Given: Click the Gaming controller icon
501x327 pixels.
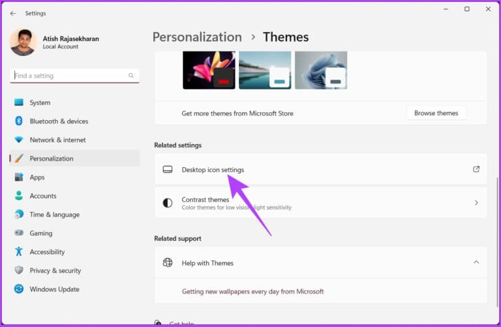Looking at the screenshot, I should click(19, 233).
